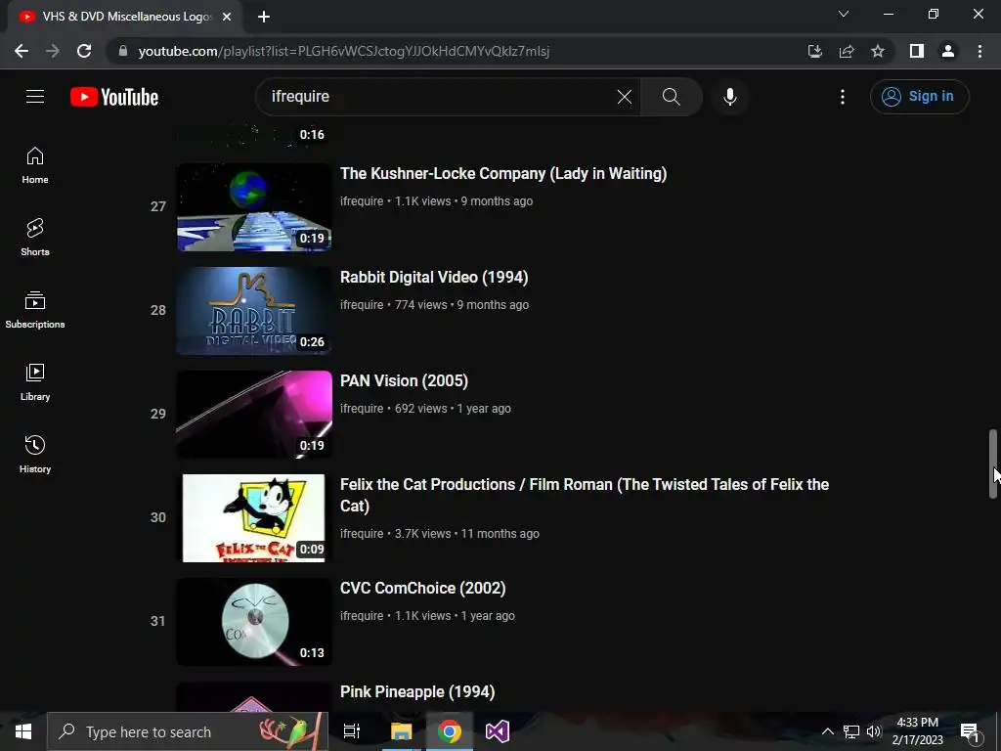
Task: Click the PAN Vision pink thumbnail
Action: (x=254, y=414)
